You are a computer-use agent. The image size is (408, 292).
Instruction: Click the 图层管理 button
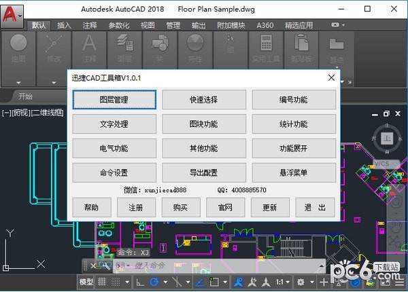point(114,100)
